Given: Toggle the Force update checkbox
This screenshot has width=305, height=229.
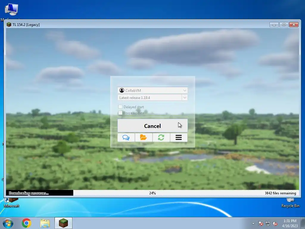Looking at the screenshot, I should 120,113.
